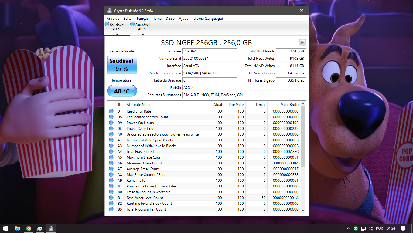Click the status orb for Read Error Rate
This screenshot has height=233, width=413.
[x=111, y=111]
